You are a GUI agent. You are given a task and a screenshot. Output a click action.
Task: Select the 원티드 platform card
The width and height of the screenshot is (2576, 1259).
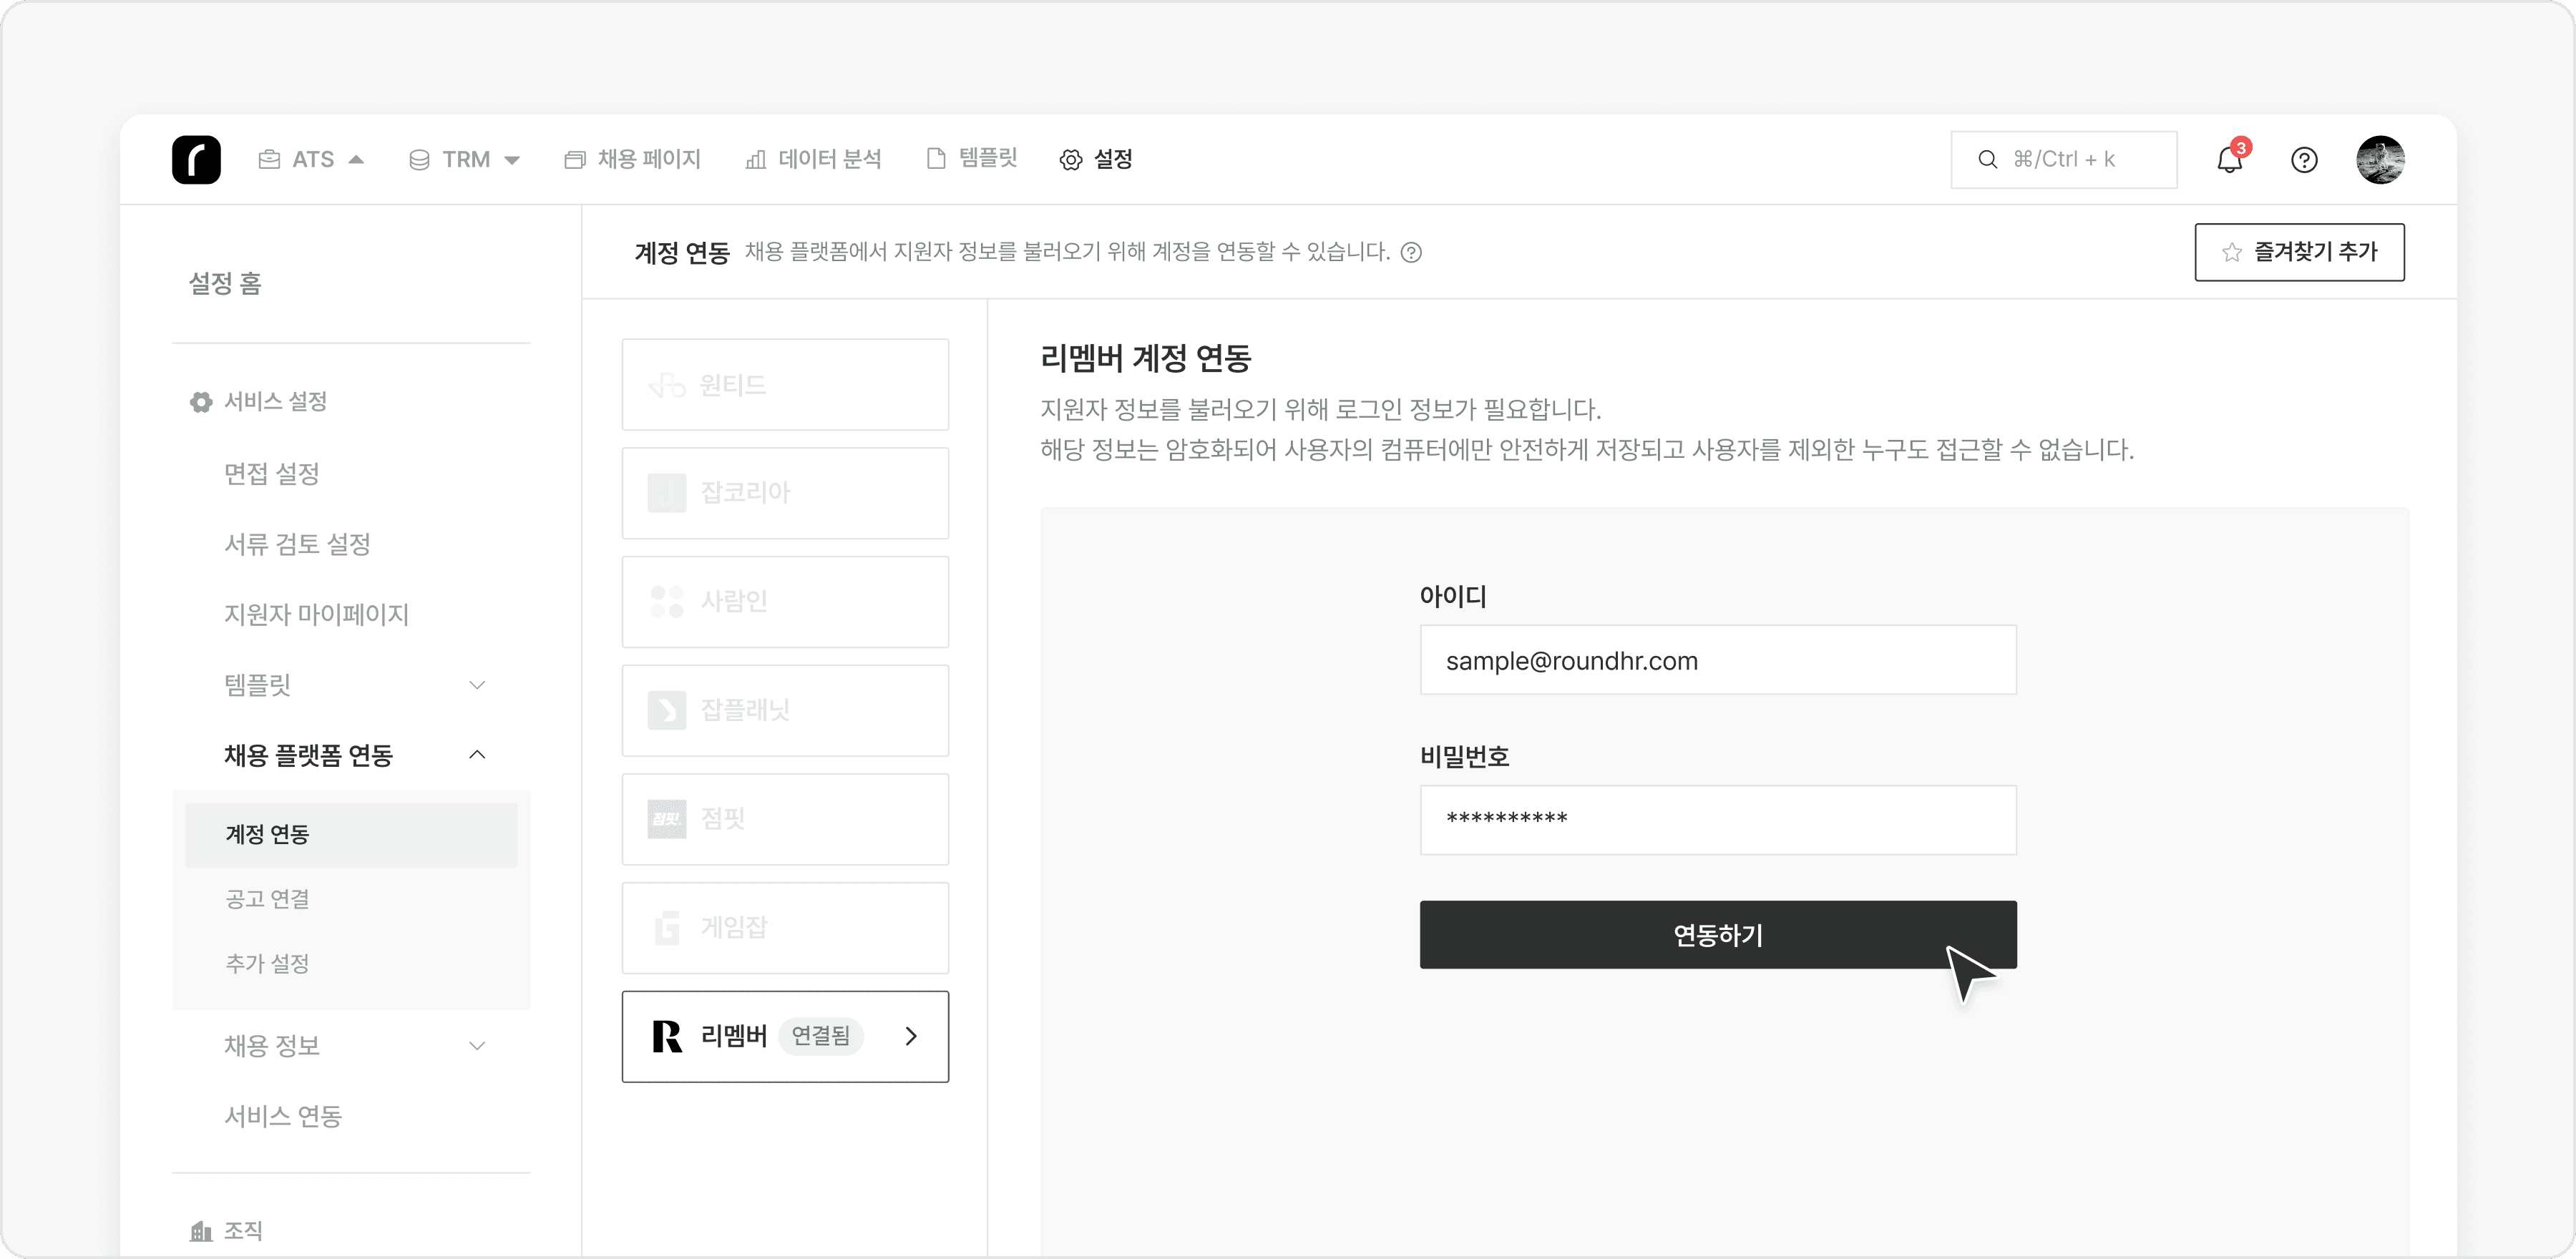[785, 384]
